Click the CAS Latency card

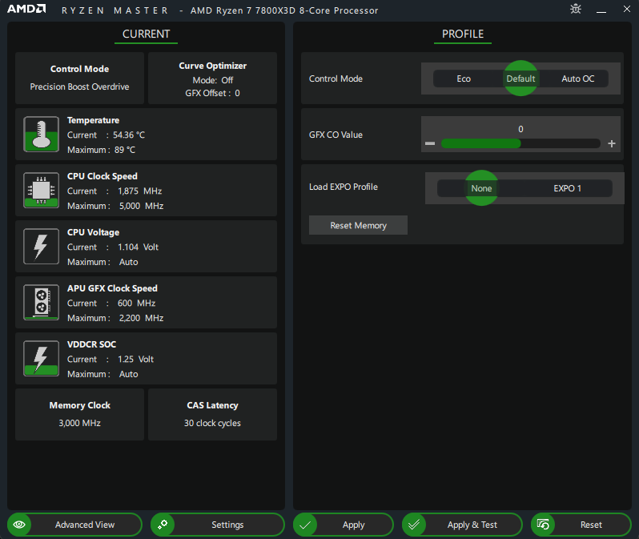(x=212, y=414)
